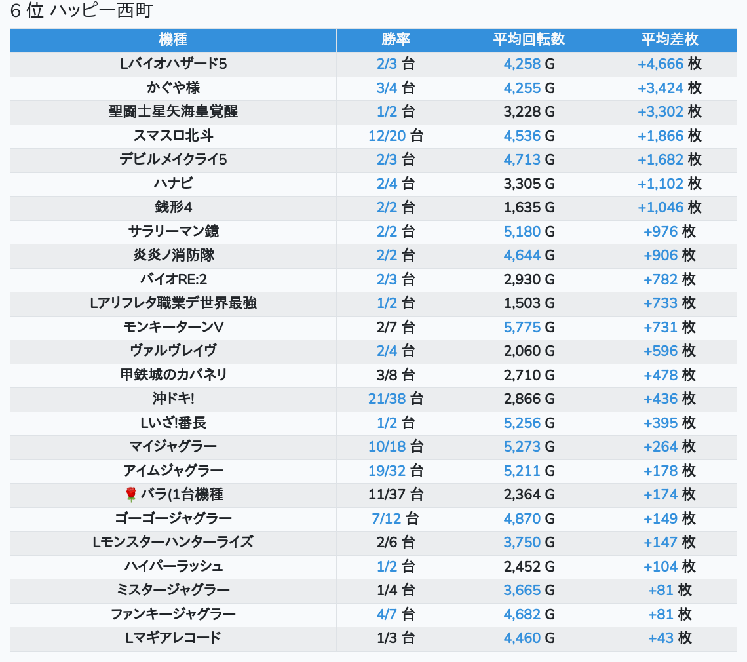747x662 pixels.
Task: Click the +3,302 枚 average difference value
Action: (x=670, y=111)
